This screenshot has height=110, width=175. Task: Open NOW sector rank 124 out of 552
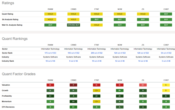(120, 53)
